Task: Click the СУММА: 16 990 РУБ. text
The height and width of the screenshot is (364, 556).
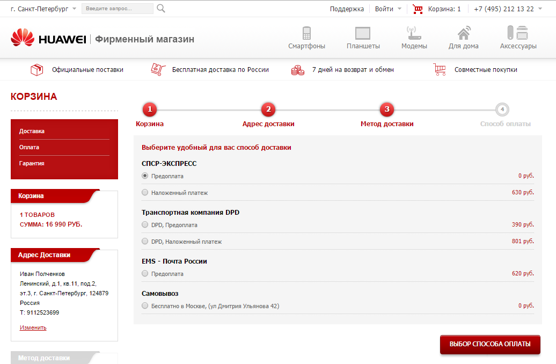Action: click(50, 224)
